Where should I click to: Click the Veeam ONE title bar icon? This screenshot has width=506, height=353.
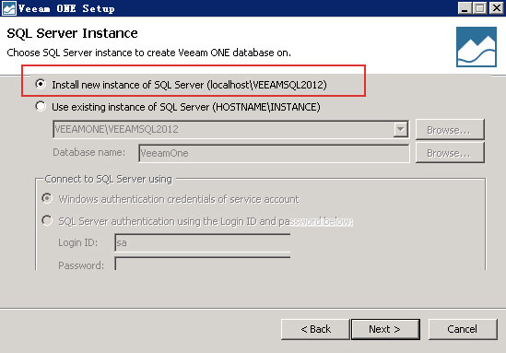[8, 8]
